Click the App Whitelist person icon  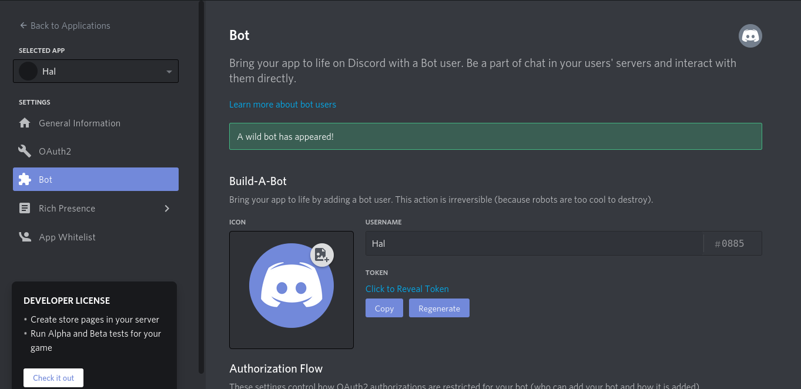pyautogui.click(x=25, y=237)
